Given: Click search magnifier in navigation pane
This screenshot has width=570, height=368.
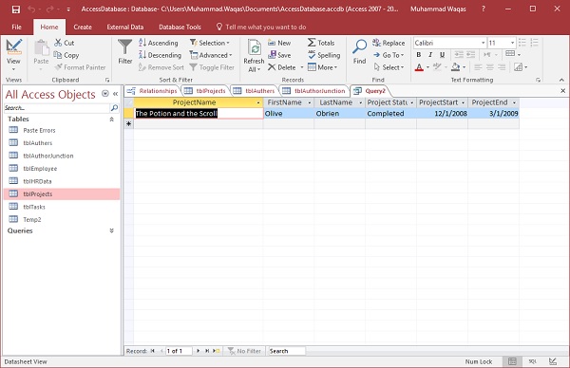Looking at the screenshot, I should 114,108.
